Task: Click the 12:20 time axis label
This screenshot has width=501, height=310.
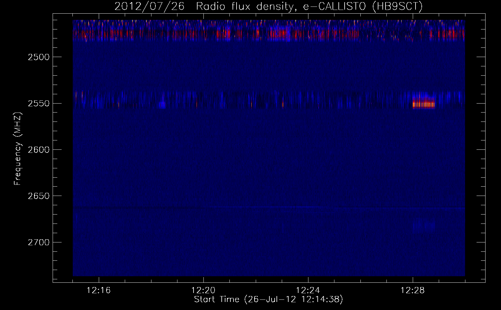Action: pos(203,290)
